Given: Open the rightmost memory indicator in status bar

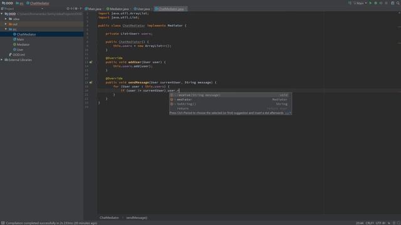Looking at the screenshot, I should point(398,223).
